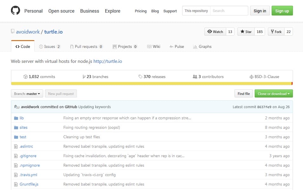This screenshot has width=303, height=190.
Task: Click the lib folder icon
Action: click(16, 118)
